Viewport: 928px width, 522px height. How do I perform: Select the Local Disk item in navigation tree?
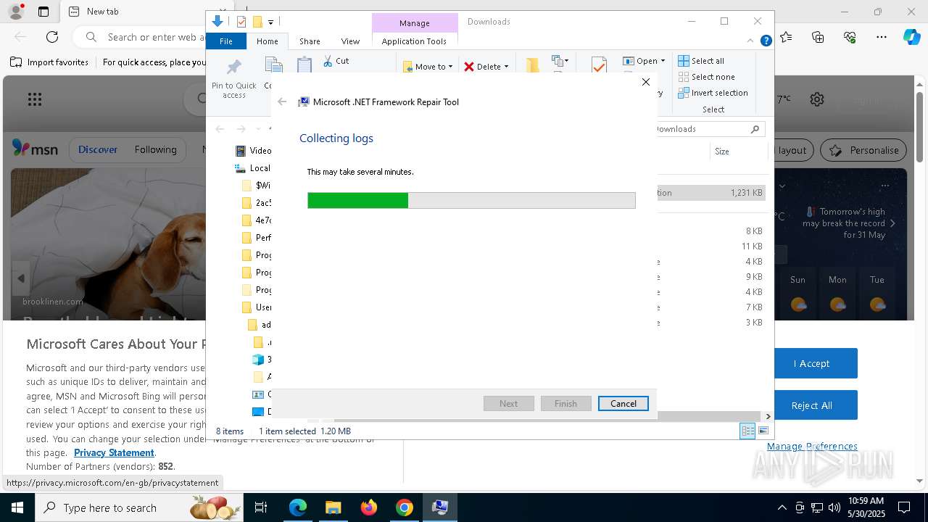click(x=252, y=168)
